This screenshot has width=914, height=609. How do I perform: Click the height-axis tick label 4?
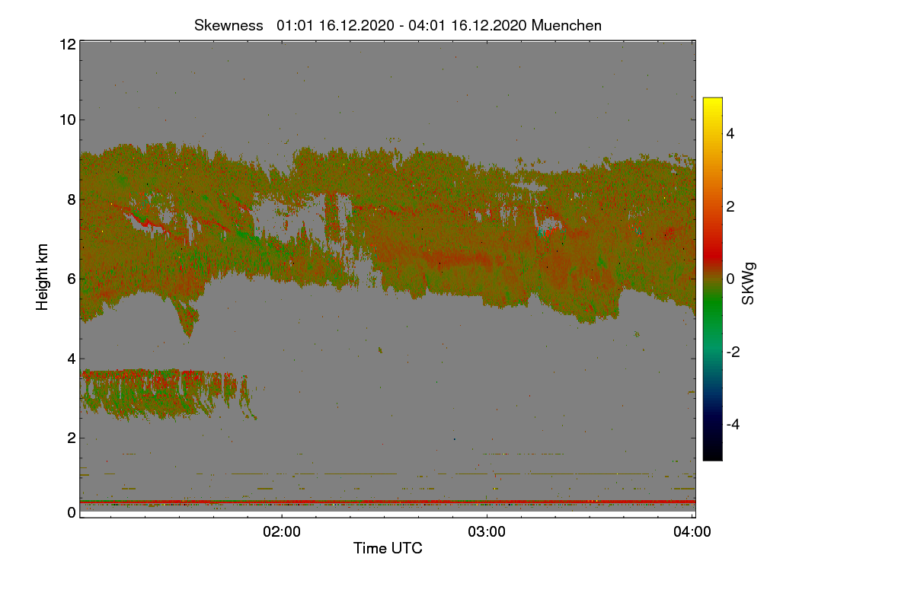click(x=72, y=359)
